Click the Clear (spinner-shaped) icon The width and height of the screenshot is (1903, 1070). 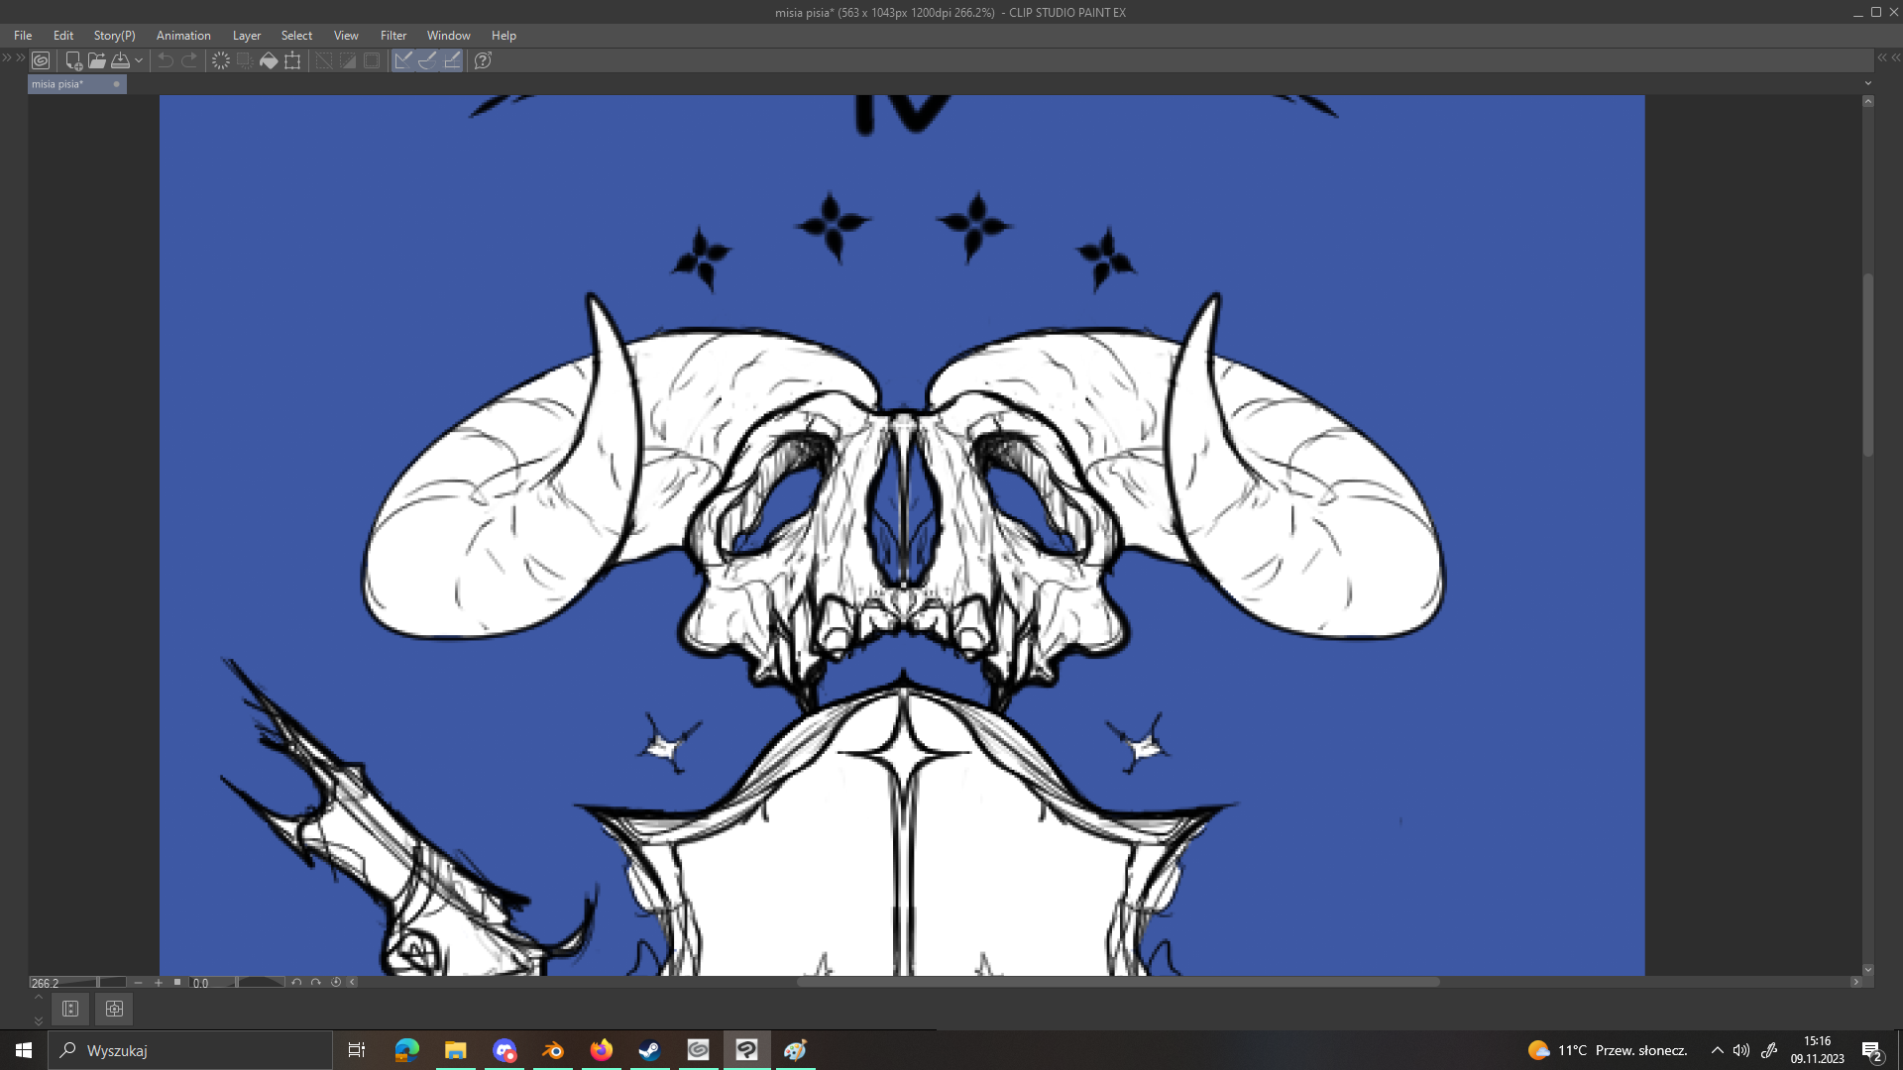[221, 60]
